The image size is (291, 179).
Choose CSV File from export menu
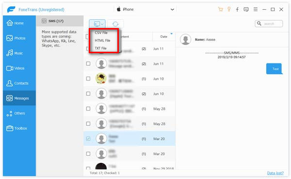click(x=101, y=33)
